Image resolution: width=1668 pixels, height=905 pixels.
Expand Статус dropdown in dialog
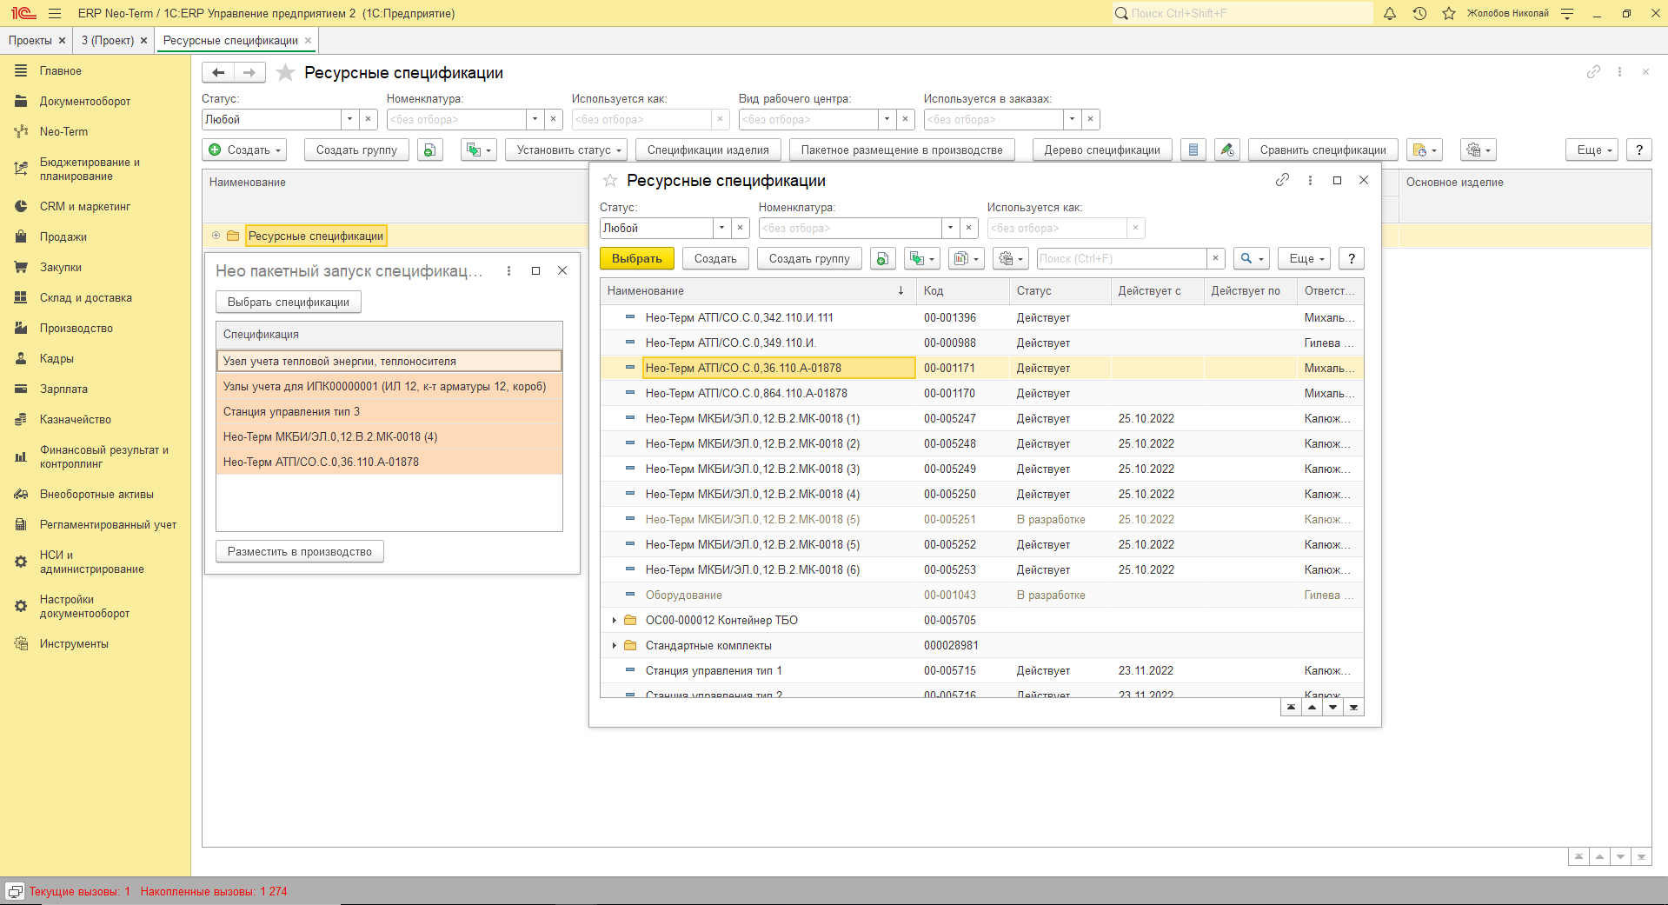click(x=721, y=228)
